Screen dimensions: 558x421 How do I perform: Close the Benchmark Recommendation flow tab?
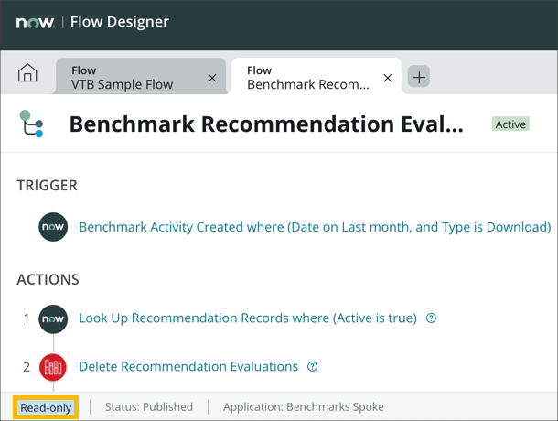point(388,79)
